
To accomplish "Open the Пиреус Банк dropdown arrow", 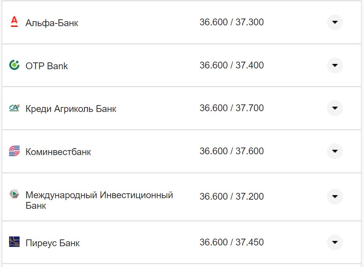I will coord(335,242).
